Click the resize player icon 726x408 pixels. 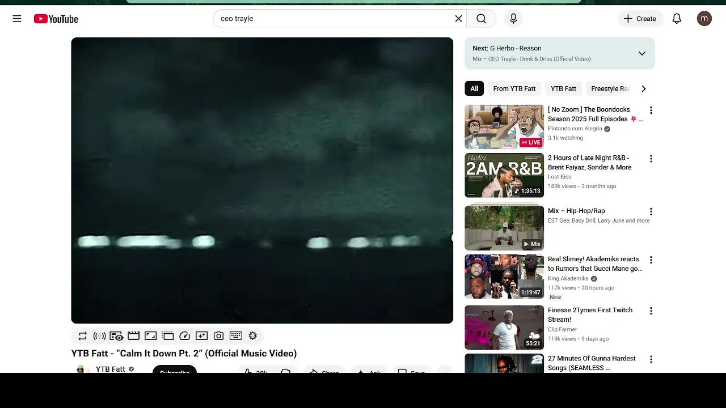(150, 336)
